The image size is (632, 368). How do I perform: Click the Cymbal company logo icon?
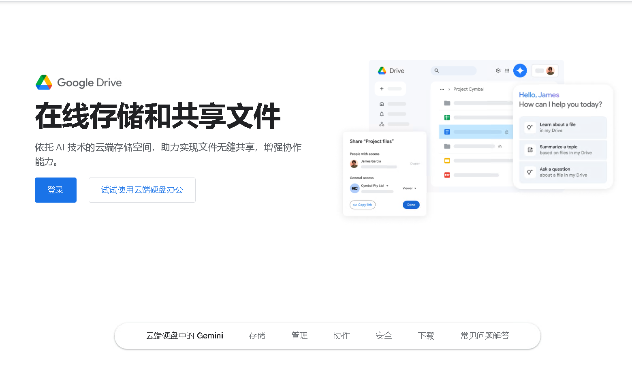354,188
